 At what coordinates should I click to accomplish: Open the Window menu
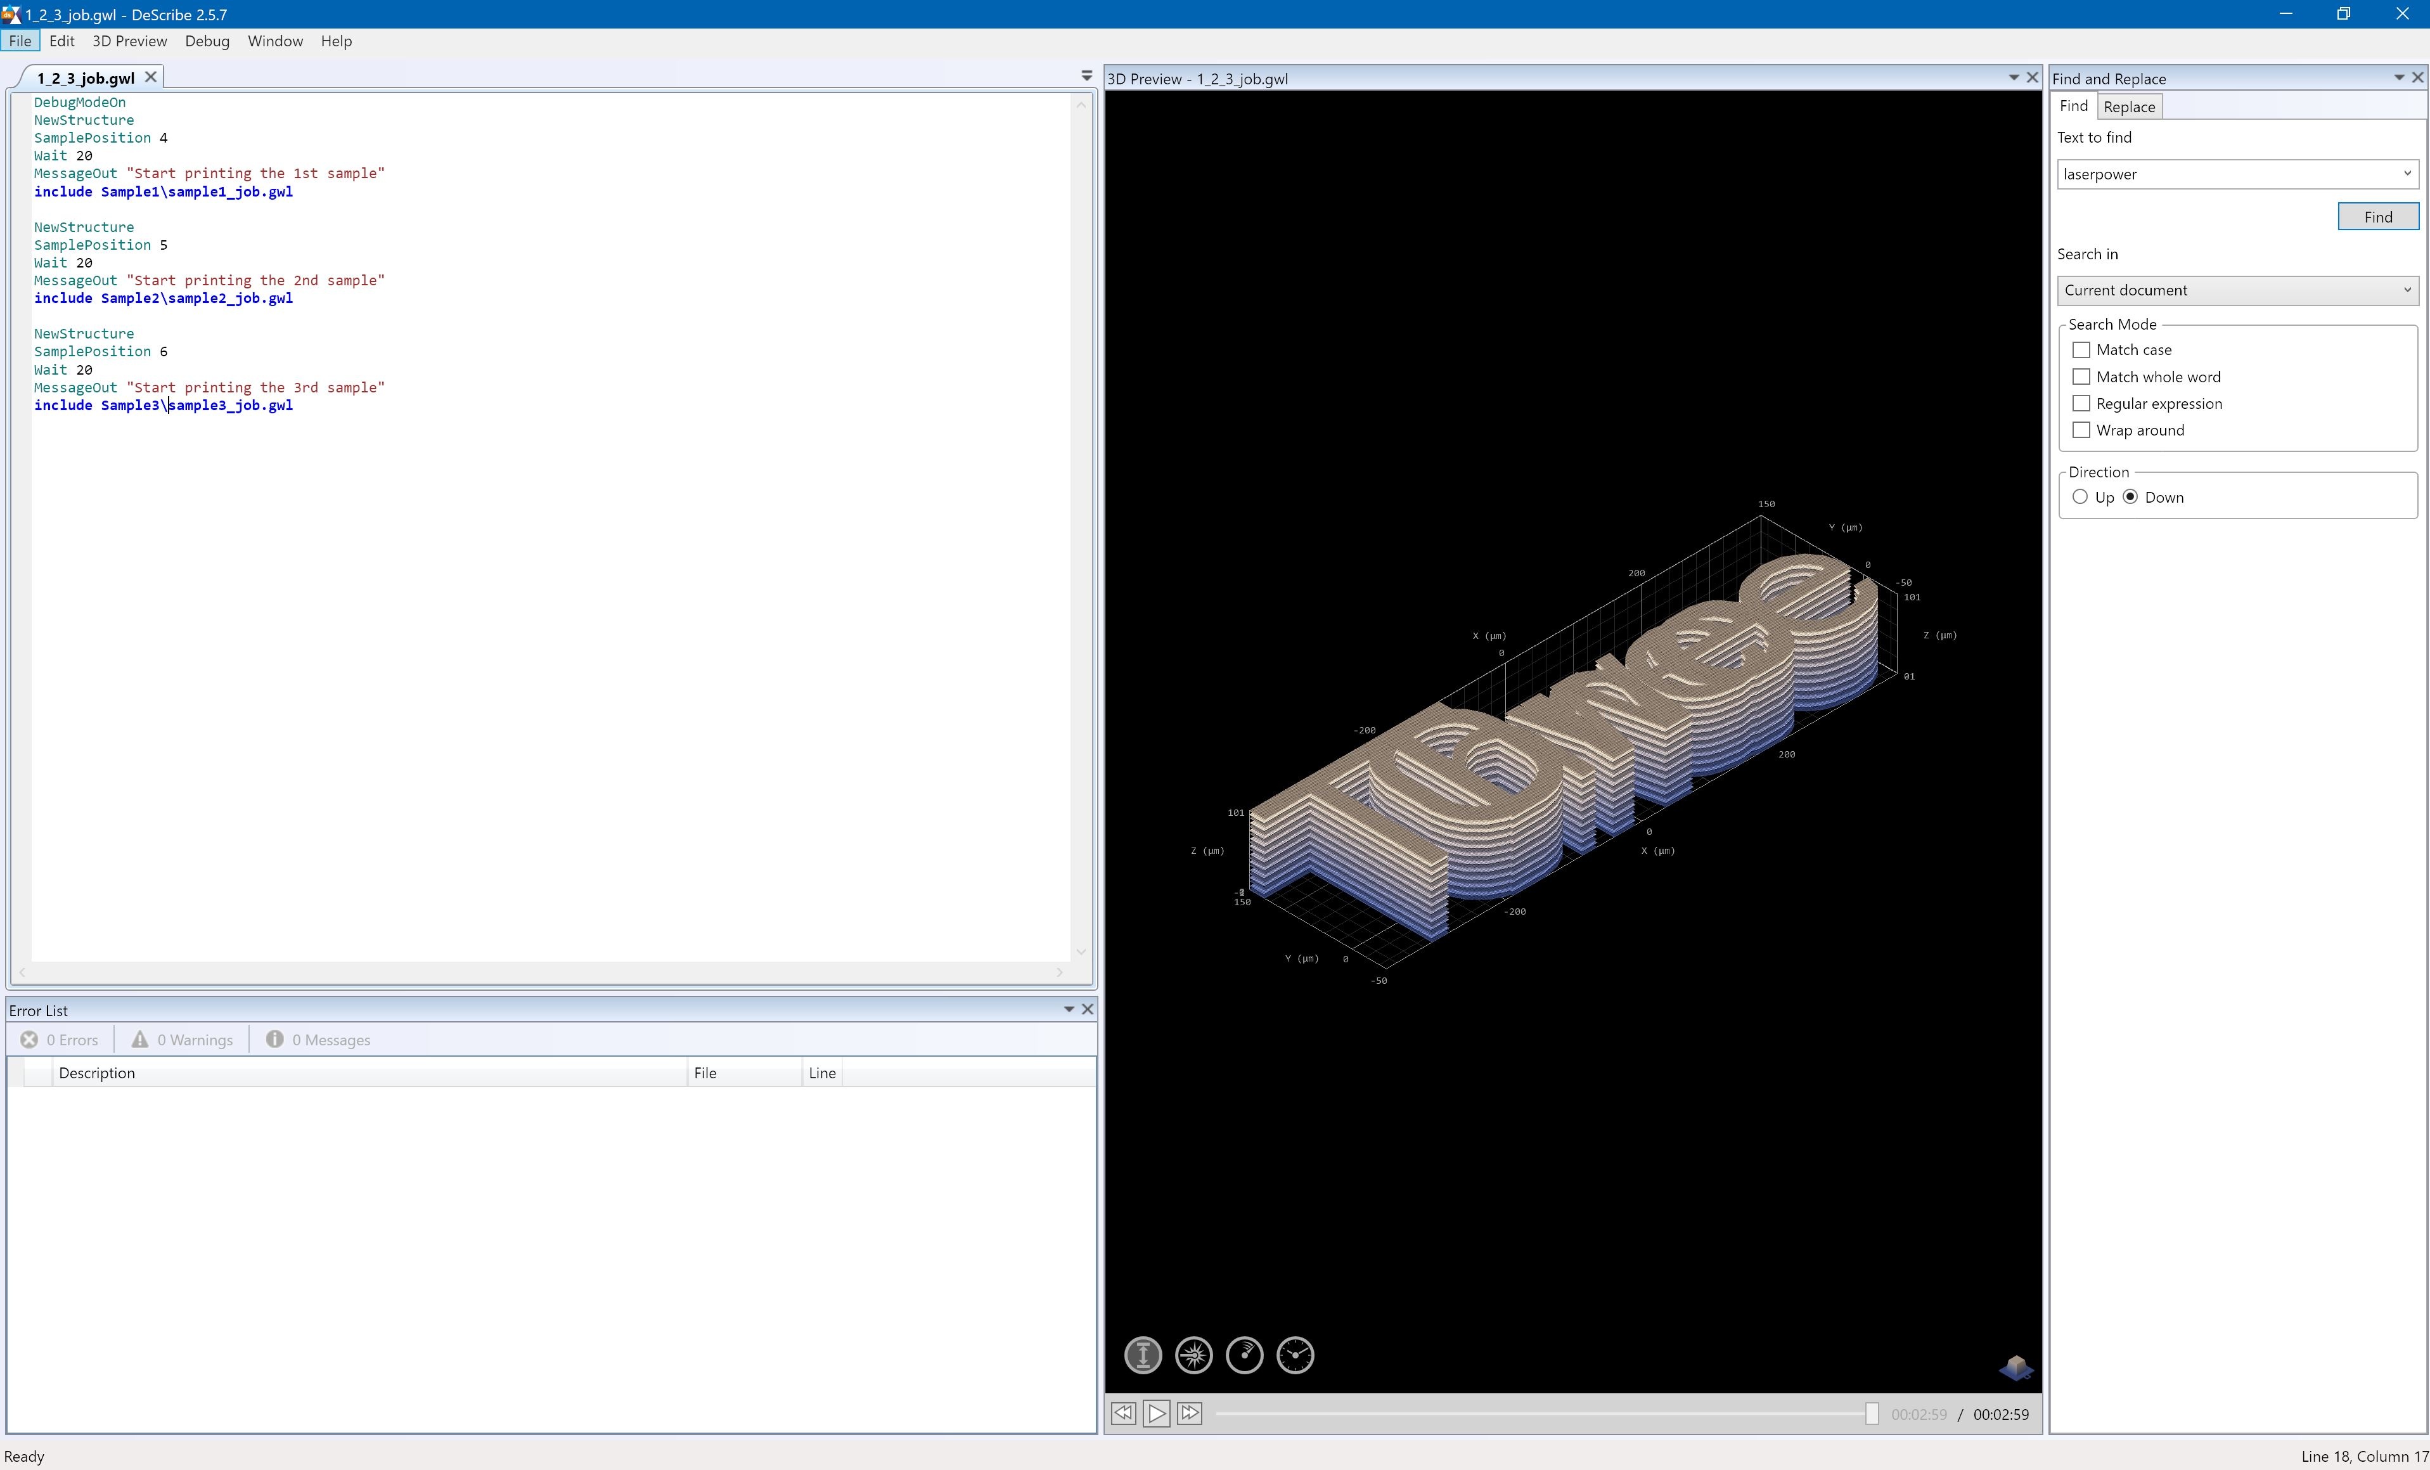point(275,41)
